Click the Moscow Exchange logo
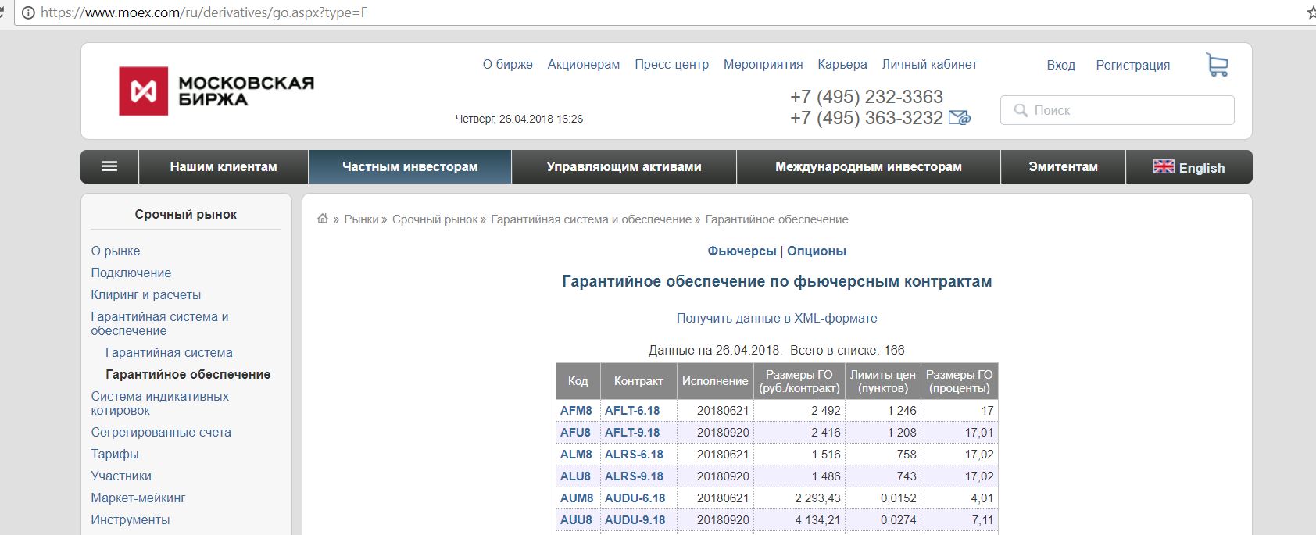Viewport: 1316px width, 535px height. pyautogui.click(x=216, y=91)
